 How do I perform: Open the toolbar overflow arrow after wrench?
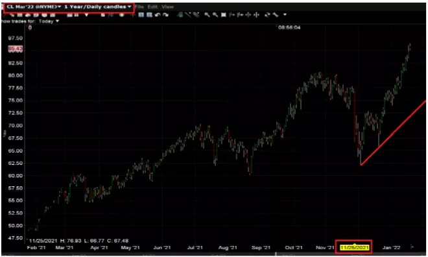click(285, 15)
